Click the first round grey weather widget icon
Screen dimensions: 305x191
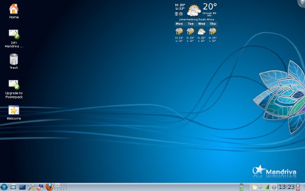tap(176, 14)
